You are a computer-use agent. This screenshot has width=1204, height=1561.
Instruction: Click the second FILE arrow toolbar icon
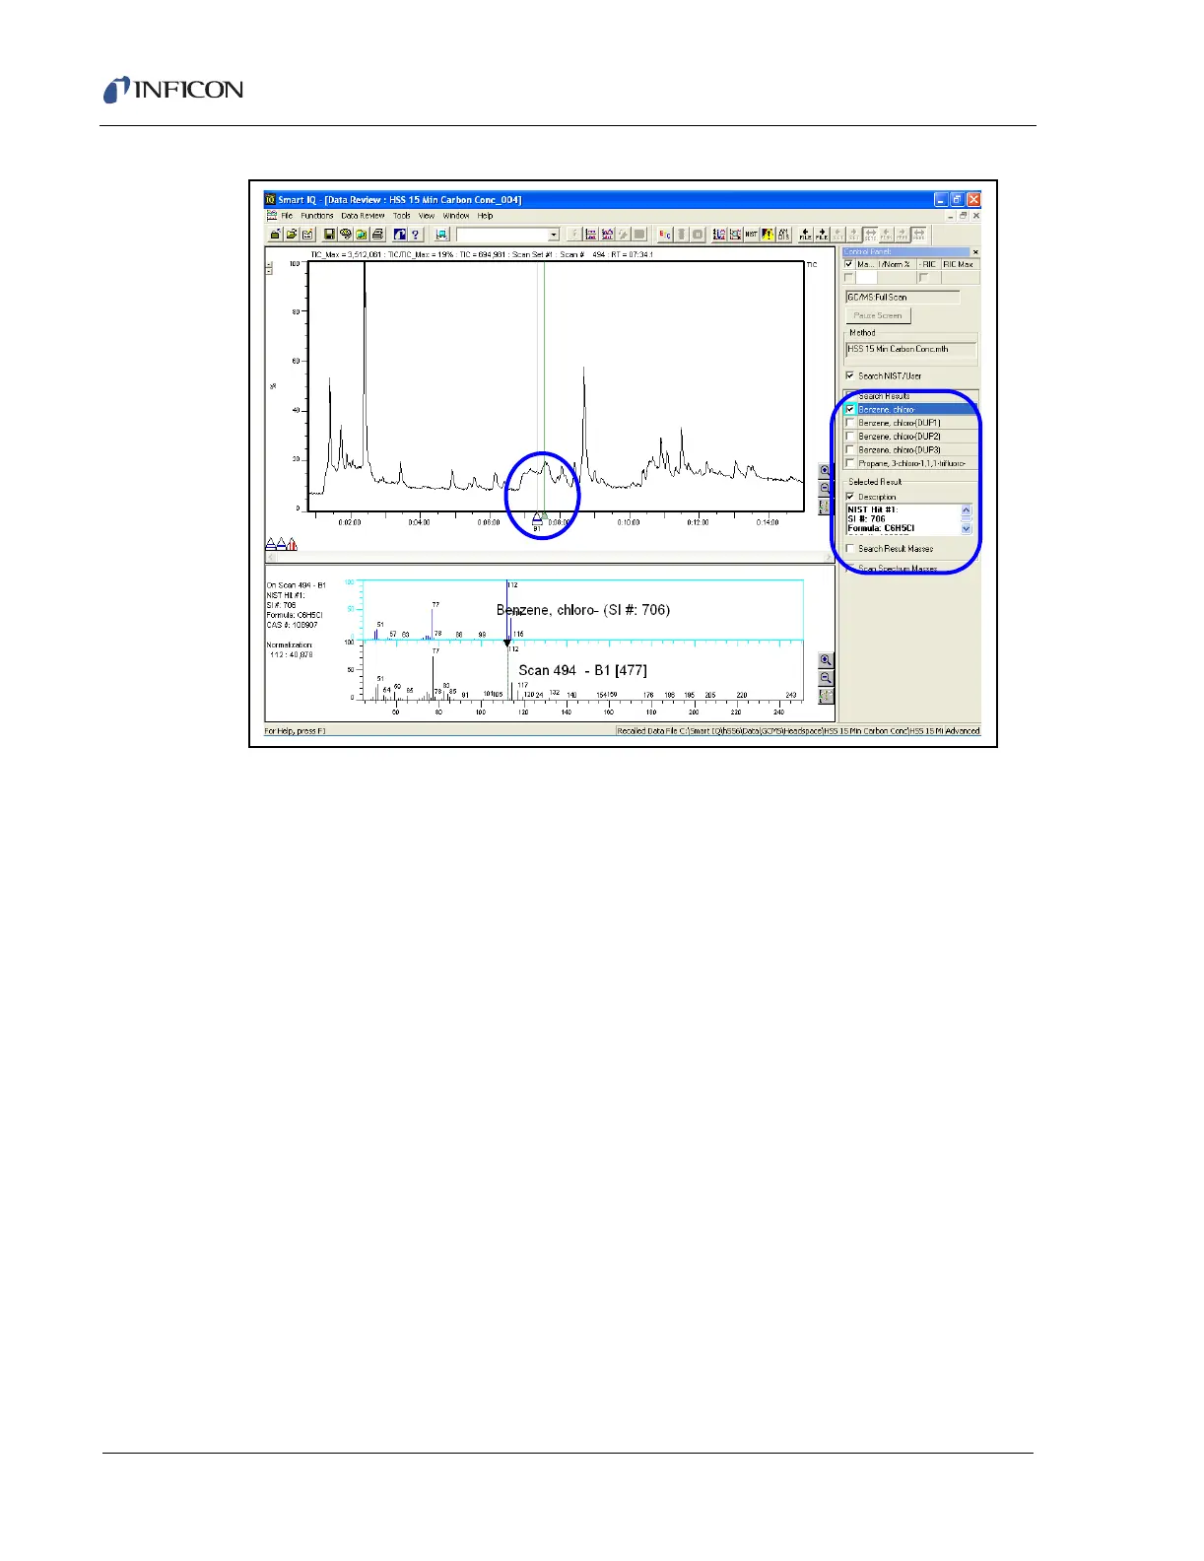pos(821,235)
